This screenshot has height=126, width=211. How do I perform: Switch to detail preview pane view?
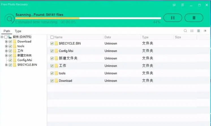tap(205, 31)
